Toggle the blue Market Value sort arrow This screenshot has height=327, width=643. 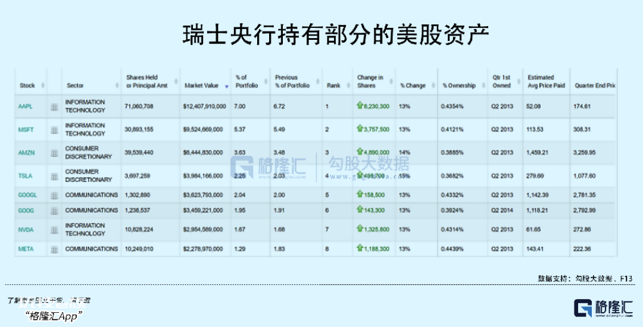tap(226, 86)
